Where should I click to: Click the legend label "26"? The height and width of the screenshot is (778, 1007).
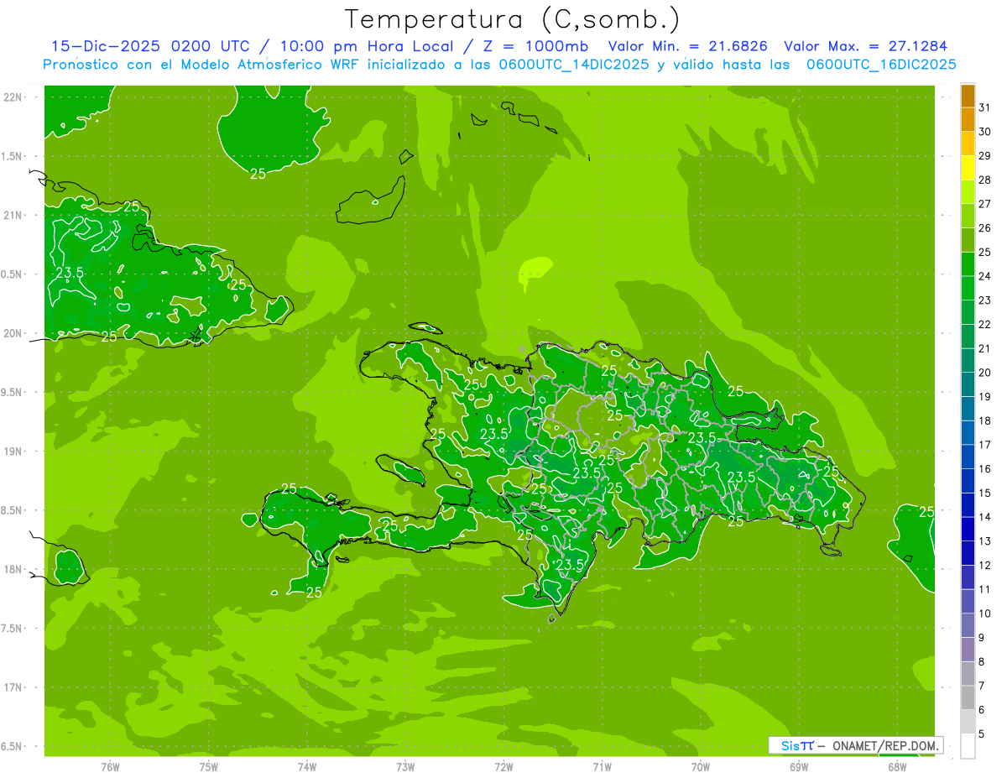(x=984, y=228)
